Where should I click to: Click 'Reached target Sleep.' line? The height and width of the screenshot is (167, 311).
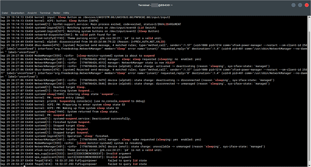point(43,87)
